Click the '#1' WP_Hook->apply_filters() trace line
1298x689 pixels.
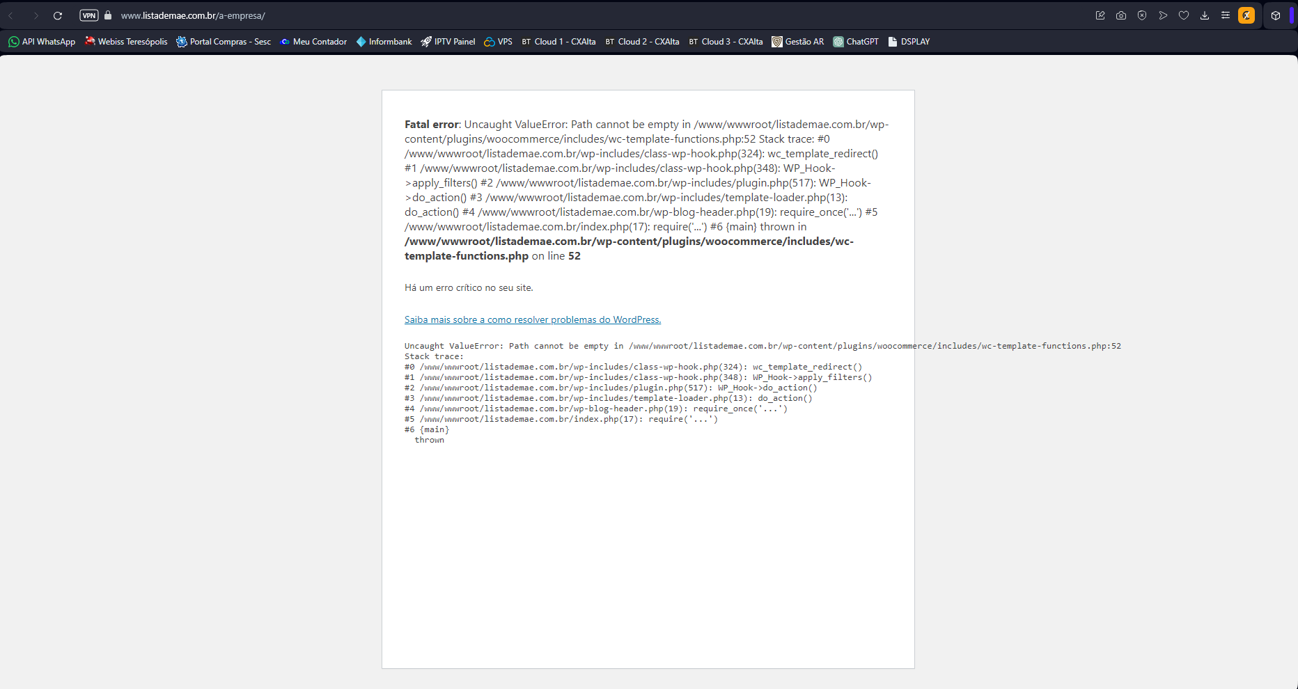(639, 377)
